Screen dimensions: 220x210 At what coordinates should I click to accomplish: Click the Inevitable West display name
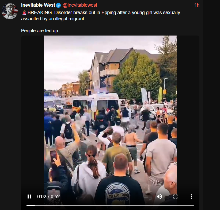coord(38,5)
